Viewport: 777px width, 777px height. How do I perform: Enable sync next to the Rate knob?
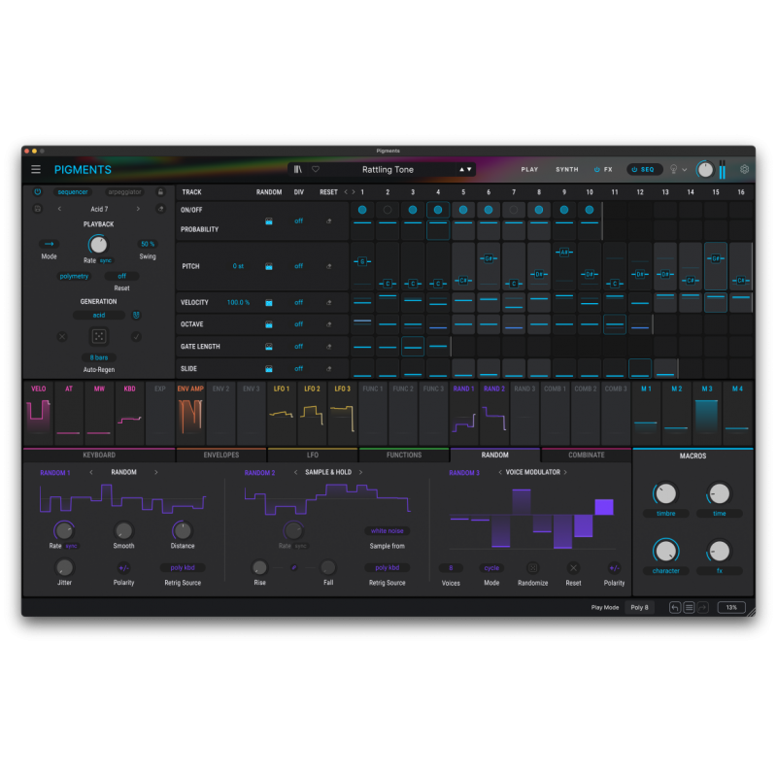(x=104, y=260)
